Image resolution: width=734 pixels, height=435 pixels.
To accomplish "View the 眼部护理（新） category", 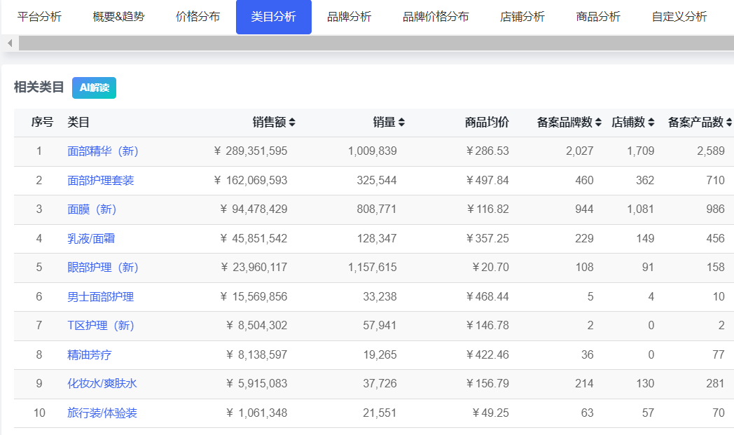I will [103, 268].
